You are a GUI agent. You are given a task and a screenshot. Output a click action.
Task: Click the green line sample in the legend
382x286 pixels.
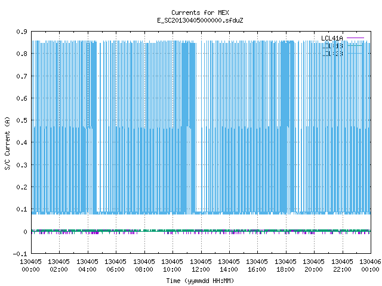pos(355,45)
